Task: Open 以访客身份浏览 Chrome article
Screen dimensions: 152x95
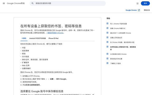Action: pyautogui.click(x=118, y=54)
